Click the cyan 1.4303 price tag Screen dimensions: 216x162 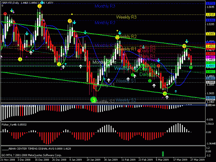pos(210,66)
